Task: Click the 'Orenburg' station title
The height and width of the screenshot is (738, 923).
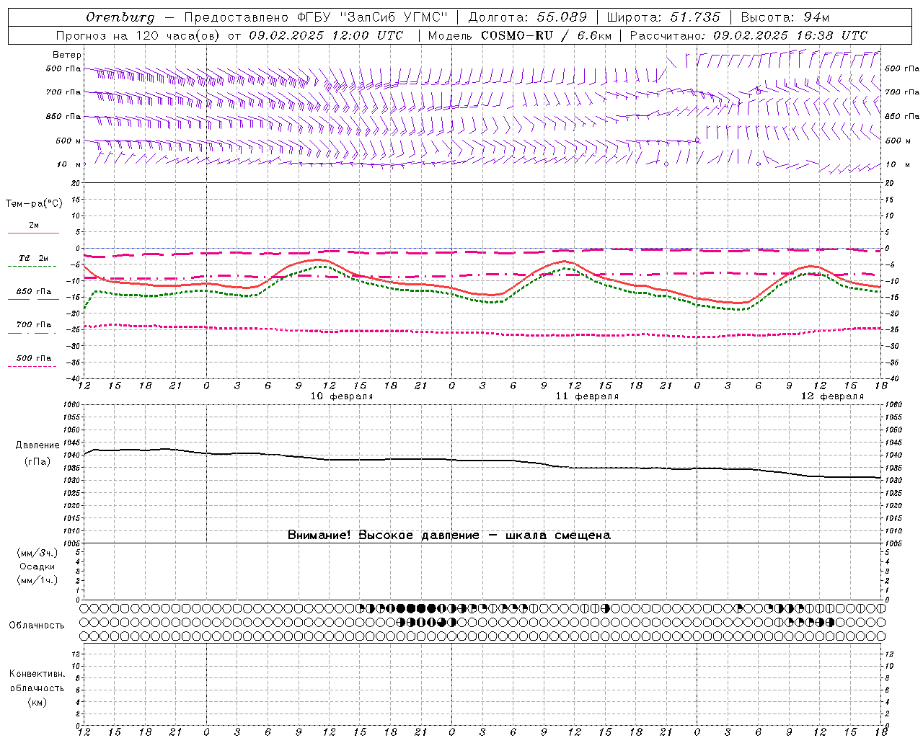Action: (120, 17)
